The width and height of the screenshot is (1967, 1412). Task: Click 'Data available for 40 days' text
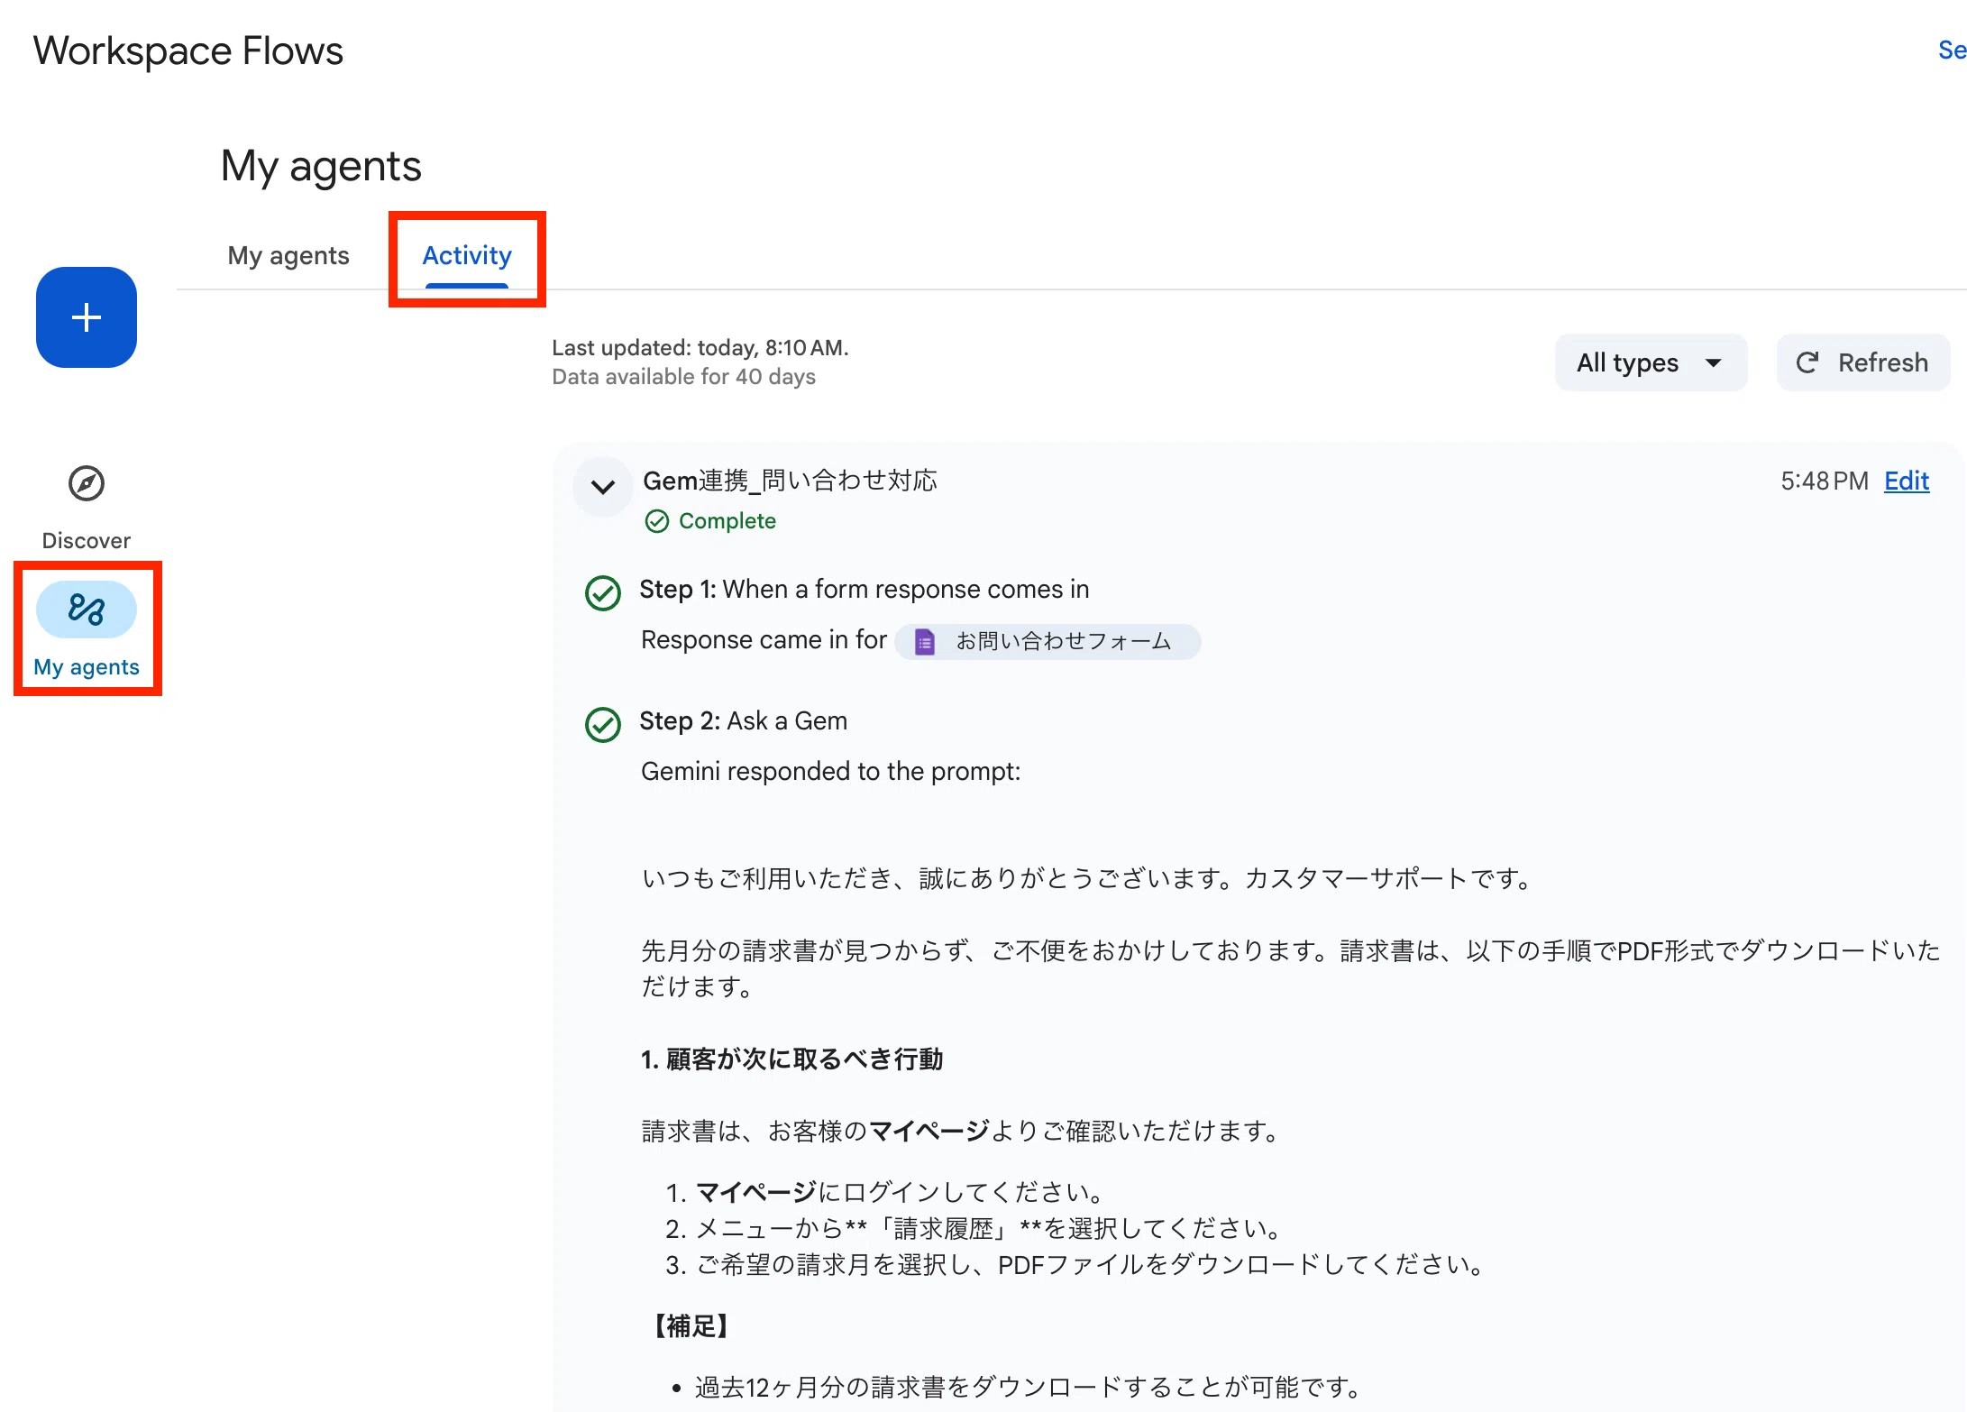tap(683, 377)
